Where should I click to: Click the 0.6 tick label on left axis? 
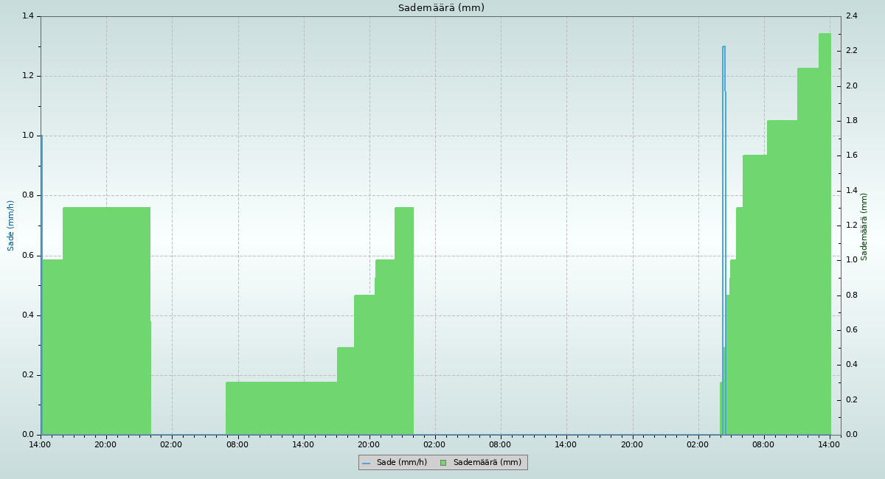29,256
